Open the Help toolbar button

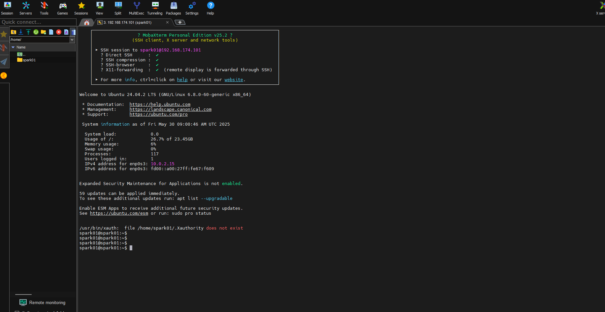point(210,8)
